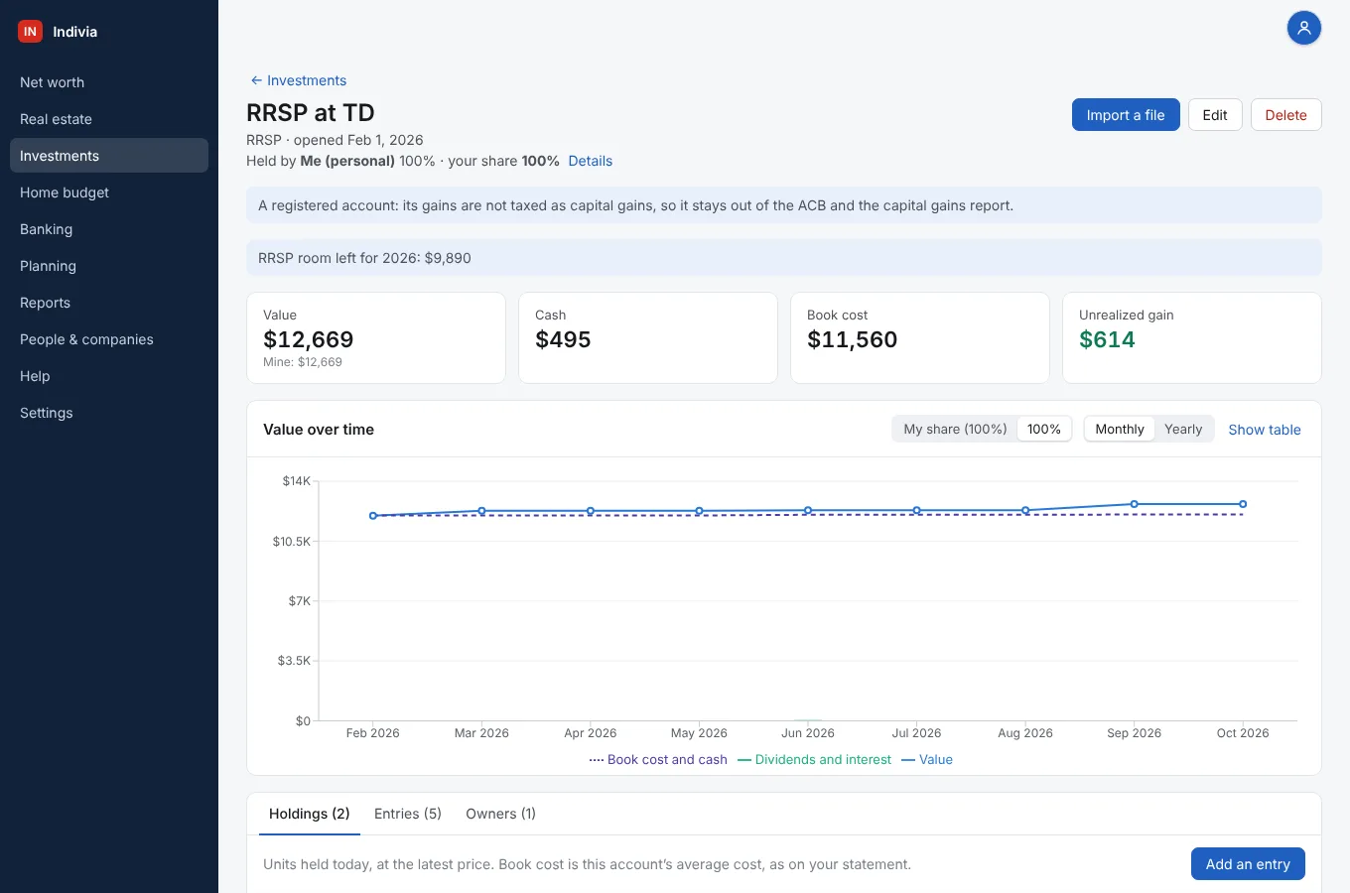Click the Add an entry button
Image resolution: width=1350 pixels, height=893 pixels.
[x=1248, y=864]
